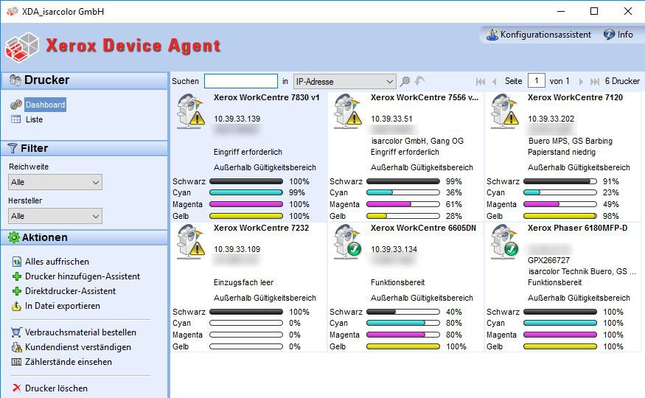Click the Xerox WorkCentre 7830 v1 title
Screen dimensions: 645x398
[x=267, y=97]
